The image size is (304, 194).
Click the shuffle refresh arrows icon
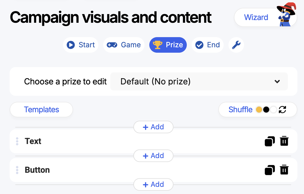point(282,110)
